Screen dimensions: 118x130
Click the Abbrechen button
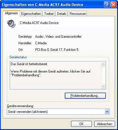point(105,124)
